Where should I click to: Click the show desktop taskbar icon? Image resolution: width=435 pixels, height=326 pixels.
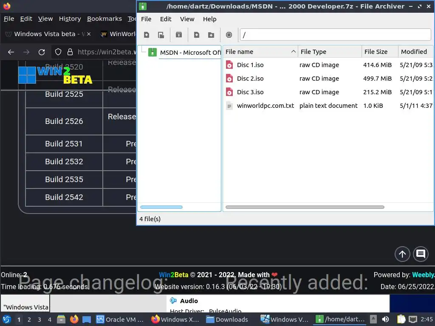87,320
